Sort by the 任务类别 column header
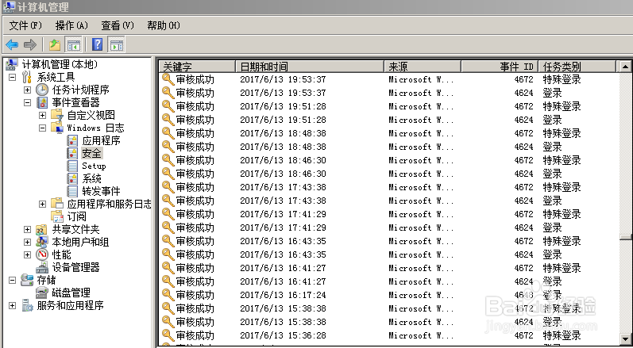This screenshot has height=348, width=633. click(577, 67)
